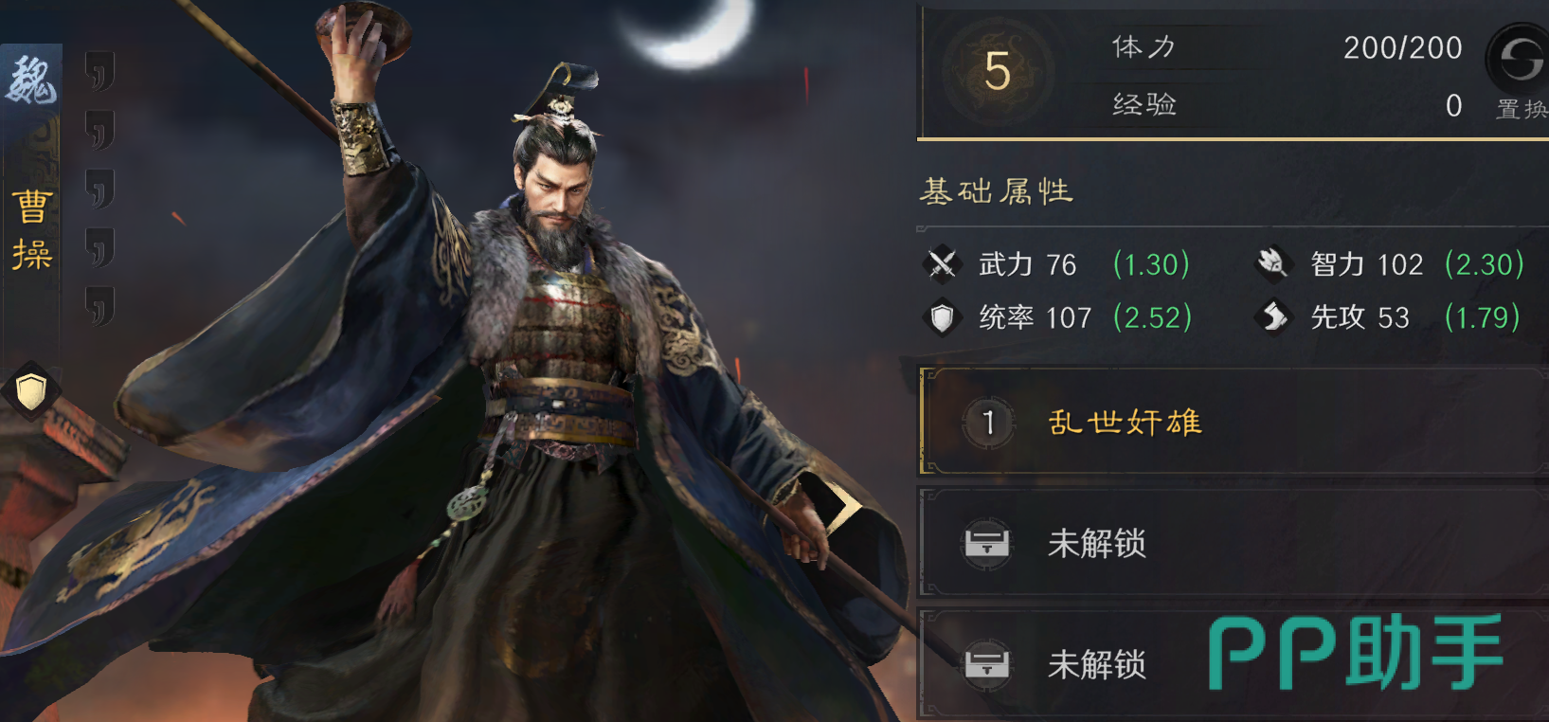Click the 曹操 name label
This screenshot has height=722, width=1549.
31,230
